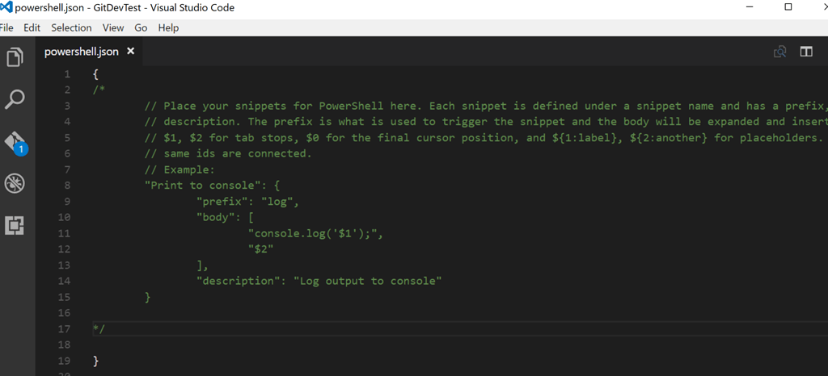Click the closing bracket ], on line 13
The image size is (828, 376).
click(202, 265)
